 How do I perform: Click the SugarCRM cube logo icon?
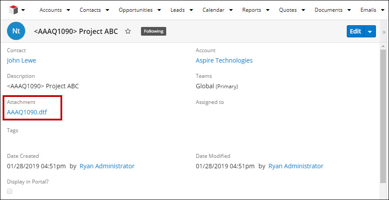point(13,10)
